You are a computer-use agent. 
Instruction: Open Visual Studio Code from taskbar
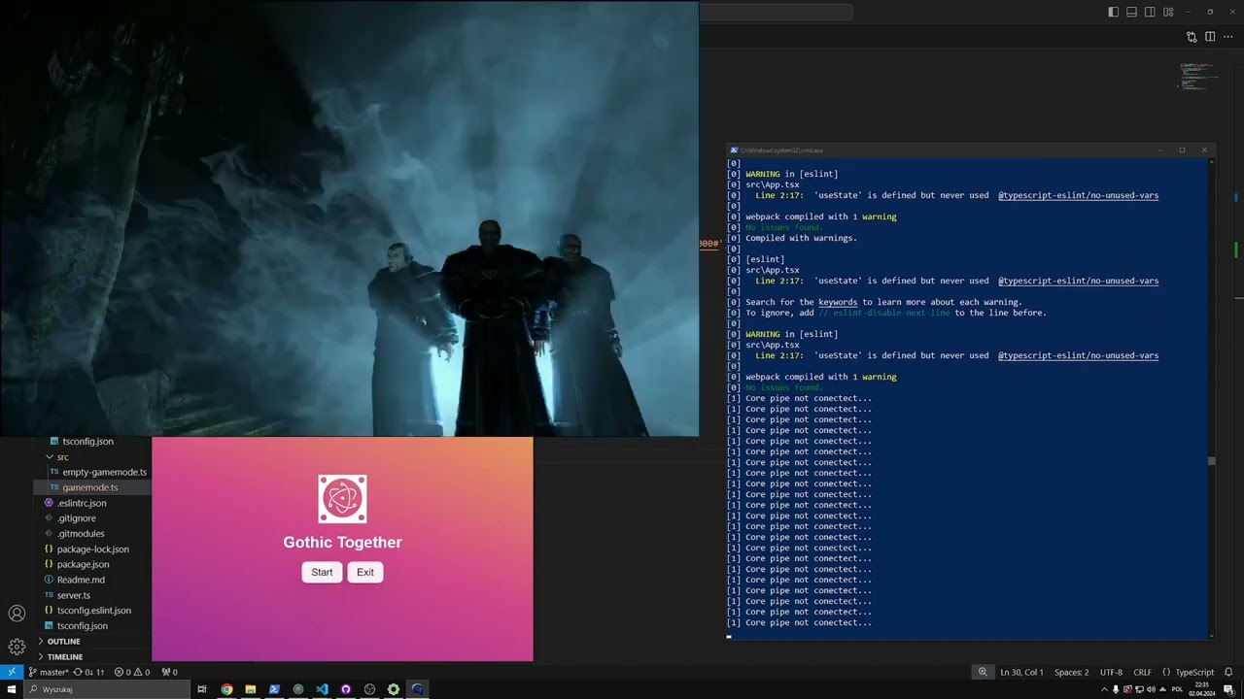click(x=322, y=689)
